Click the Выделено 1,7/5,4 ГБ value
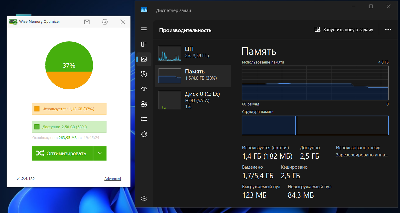 pos(258,176)
